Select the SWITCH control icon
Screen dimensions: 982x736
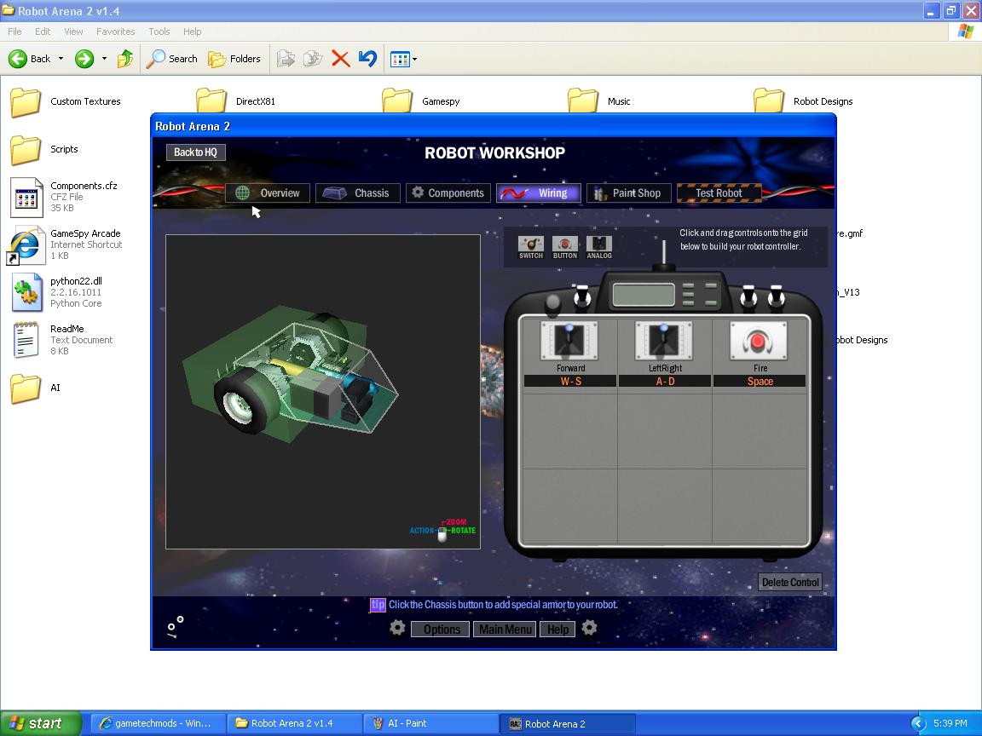pyautogui.click(x=531, y=247)
